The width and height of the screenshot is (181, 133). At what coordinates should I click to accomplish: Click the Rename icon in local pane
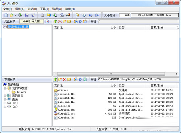pos(69,79)
